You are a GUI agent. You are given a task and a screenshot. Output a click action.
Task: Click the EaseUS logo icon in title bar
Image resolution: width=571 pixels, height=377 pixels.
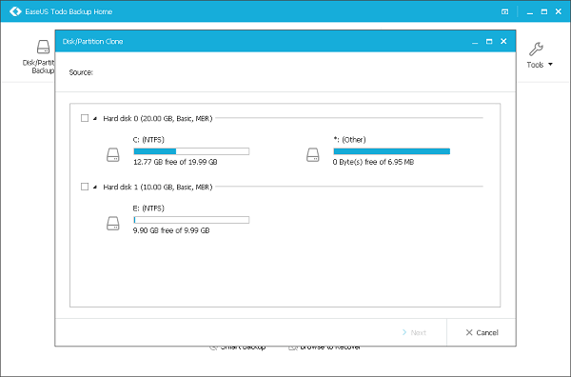pyautogui.click(x=15, y=11)
